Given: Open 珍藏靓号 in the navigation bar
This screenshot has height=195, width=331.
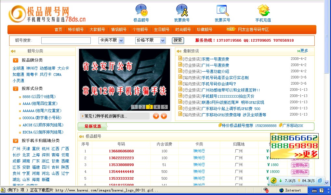Looking at the screenshot, I should click(x=204, y=30).
